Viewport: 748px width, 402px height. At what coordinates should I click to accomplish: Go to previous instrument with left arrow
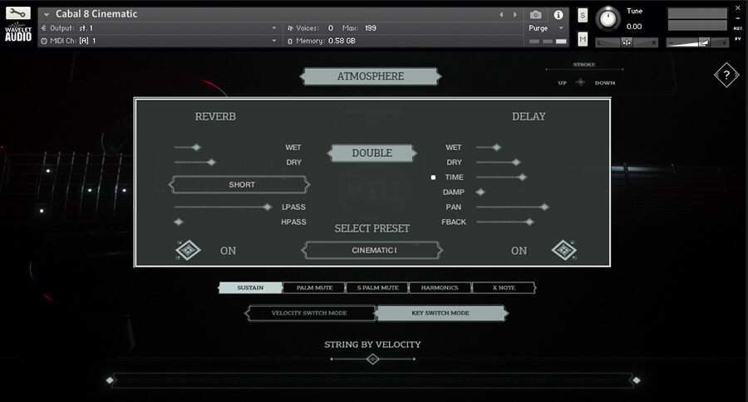pos(501,15)
